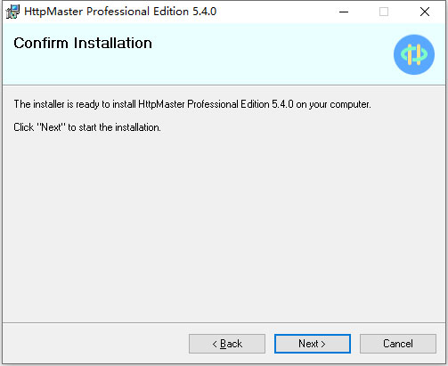Click the round blue HttpMaster logo
448x366 pixels.
(x=414, y=54)
